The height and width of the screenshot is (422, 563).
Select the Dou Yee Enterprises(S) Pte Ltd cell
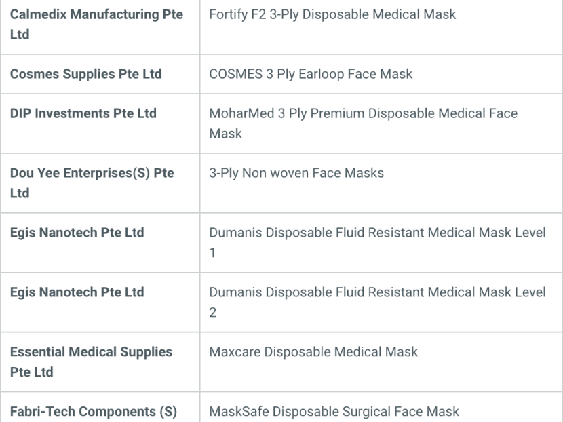[x=100, y=183]
